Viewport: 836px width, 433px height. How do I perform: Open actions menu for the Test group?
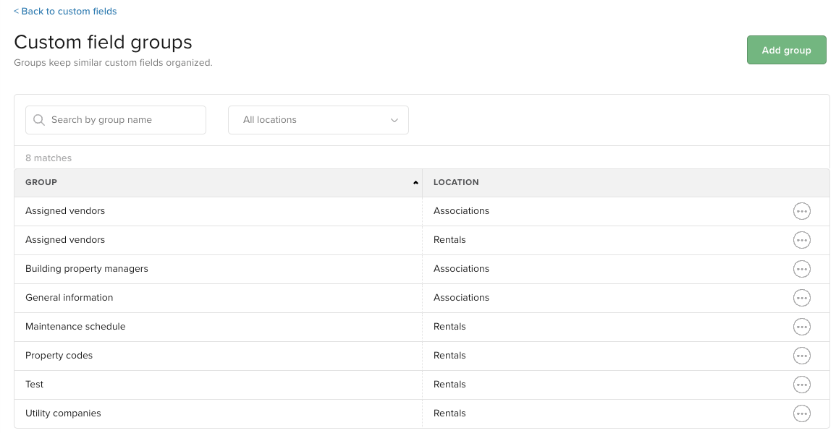(802, 385)
